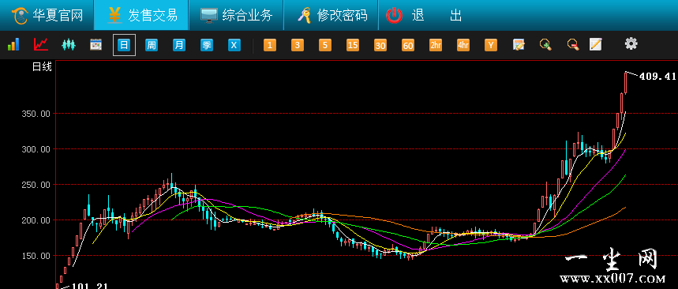Open the 华夏官网 tab
This screenshot has width=678, height=289.
47,15
